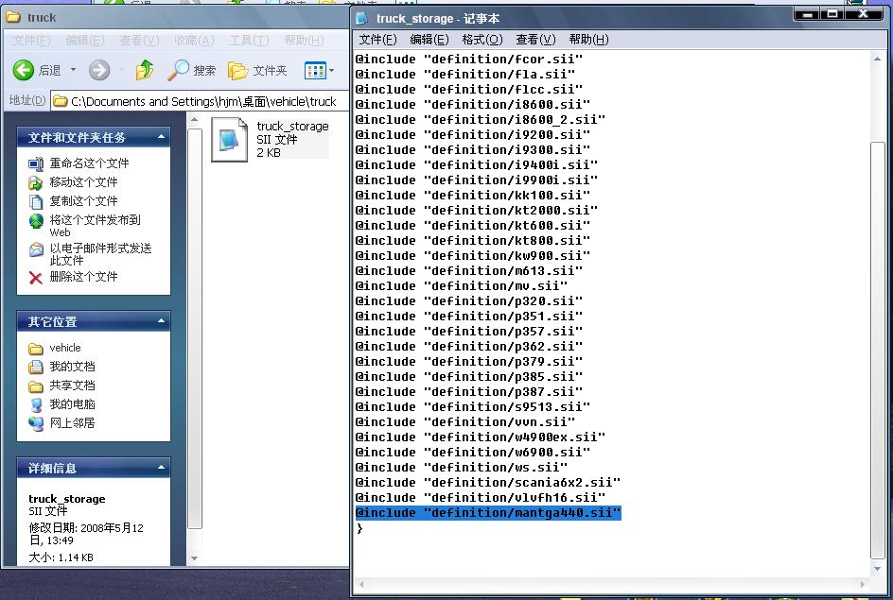Select the truck_storage SII file icon

[229, 140]
